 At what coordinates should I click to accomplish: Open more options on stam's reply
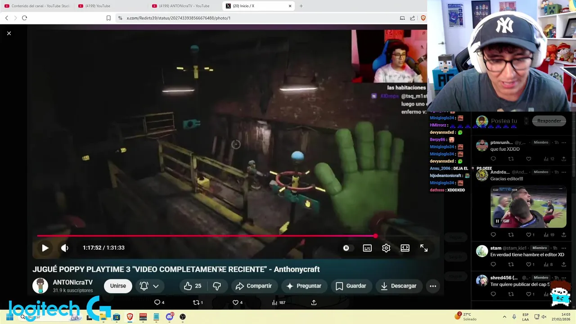tap(563, 248)
